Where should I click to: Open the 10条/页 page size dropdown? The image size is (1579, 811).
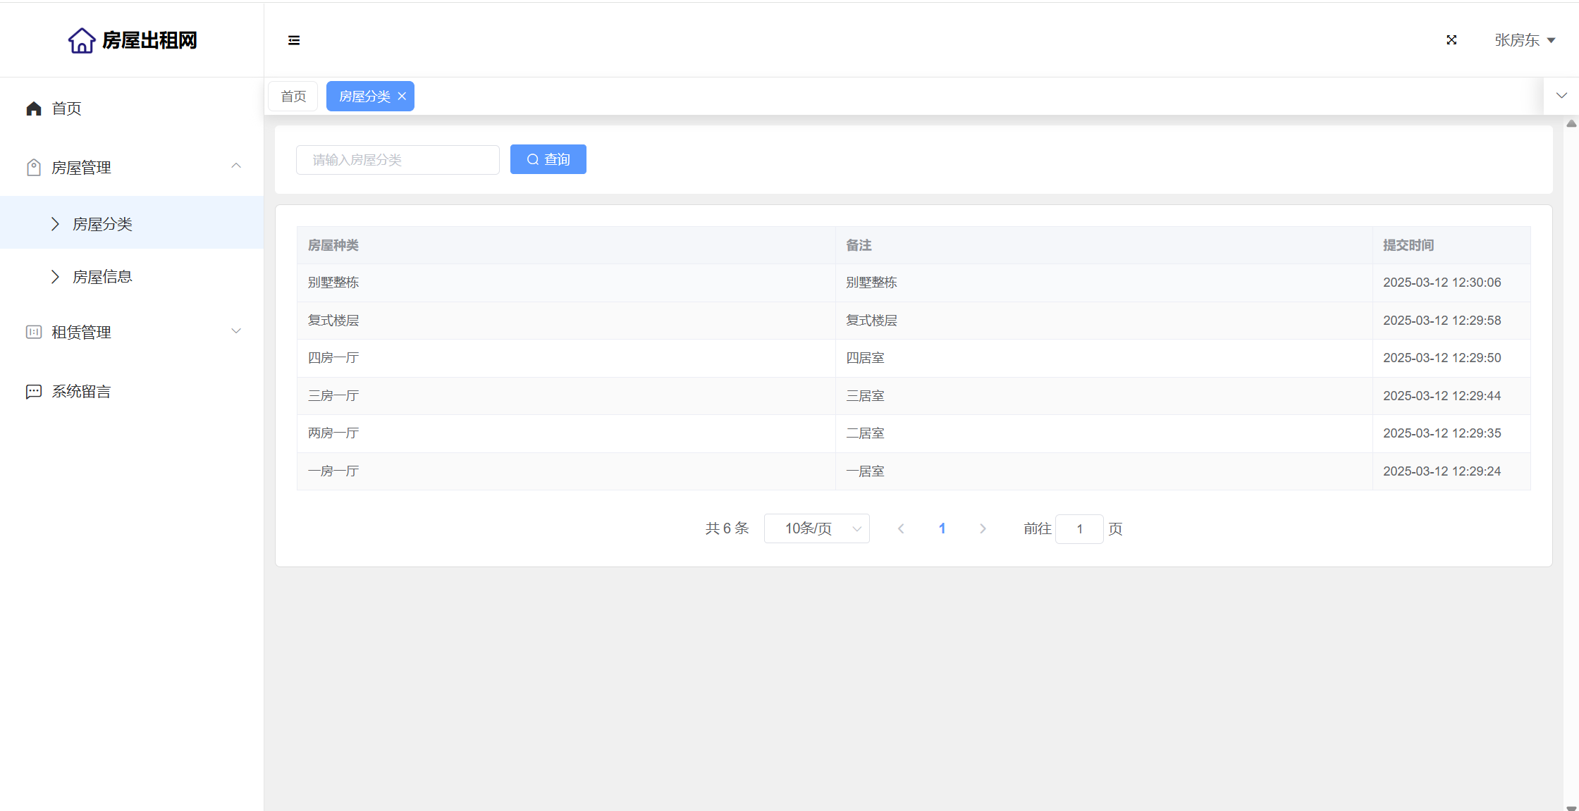click(816, 528)
